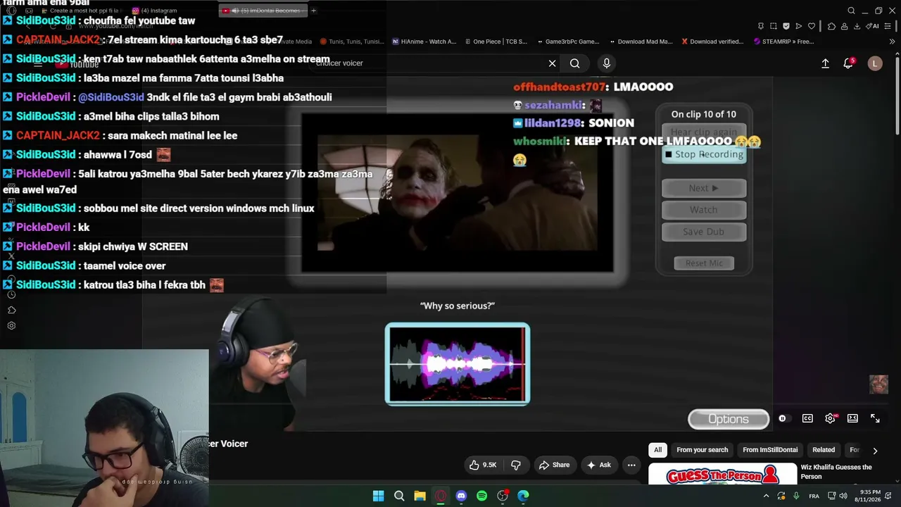Open browser downloads icon
Image resolution: width=901 pixels, height=507 pixels.
[857, 26]
